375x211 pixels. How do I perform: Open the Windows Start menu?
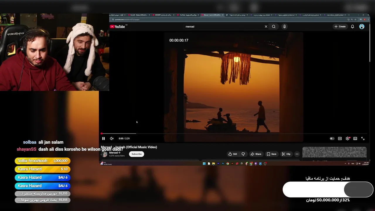click(204, 164)
